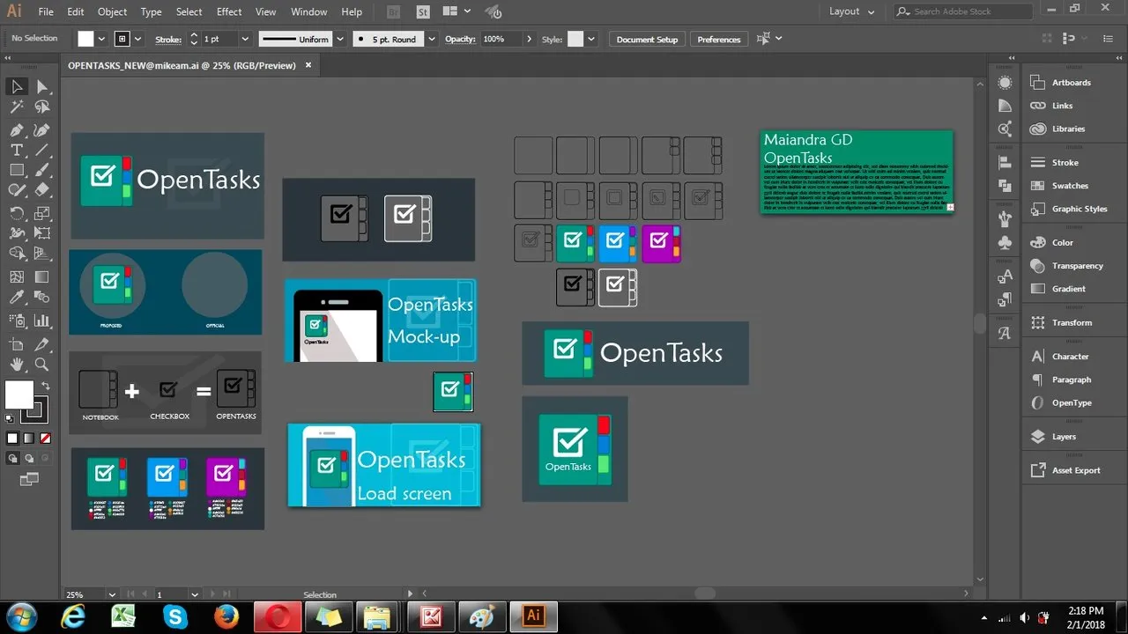
Task: Open 5 pt. Round brush dropdown
Action: [x=432, y=39]
